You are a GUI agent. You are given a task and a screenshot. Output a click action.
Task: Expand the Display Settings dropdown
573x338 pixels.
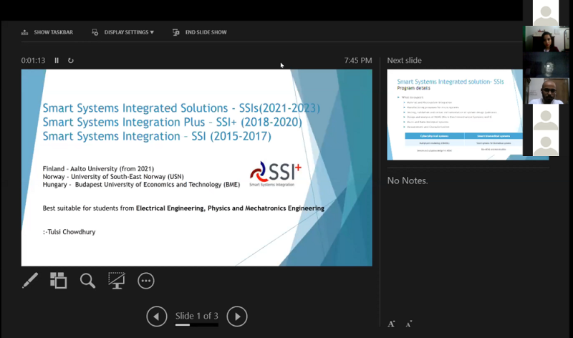[x=123, y=32]
